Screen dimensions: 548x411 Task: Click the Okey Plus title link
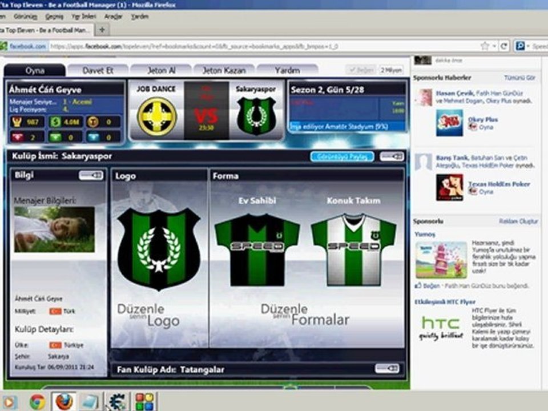483,119
